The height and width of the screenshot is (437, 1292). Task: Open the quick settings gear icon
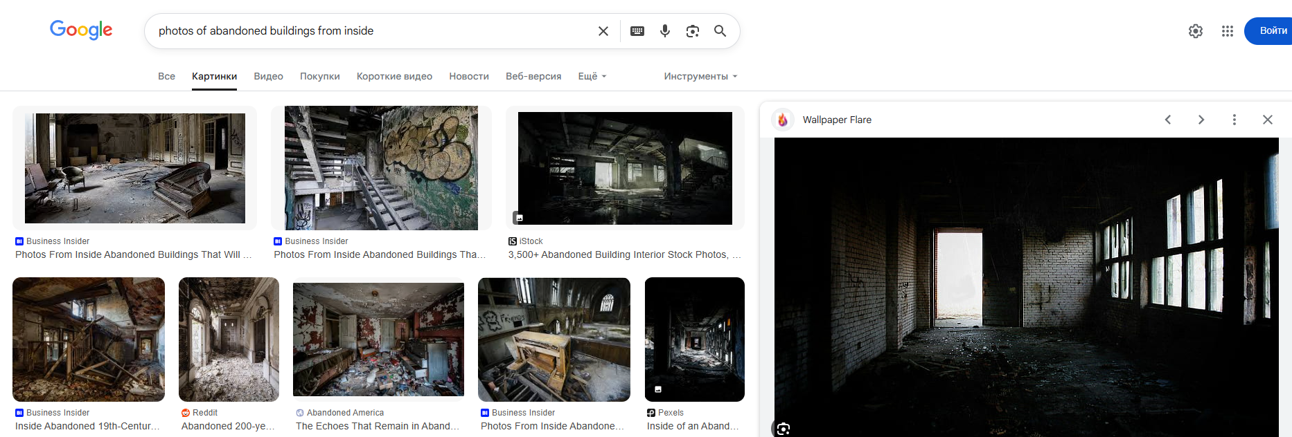coord(1196,31)
